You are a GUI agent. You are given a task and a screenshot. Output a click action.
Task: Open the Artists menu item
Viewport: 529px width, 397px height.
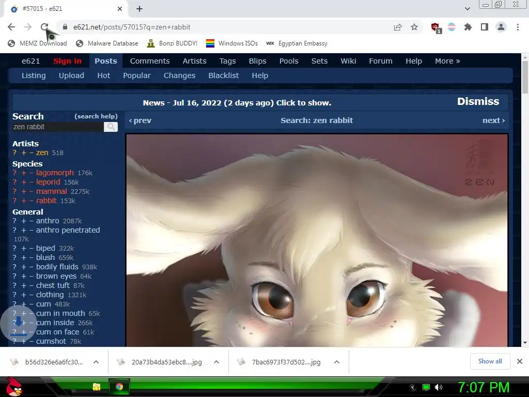click(x=194, y=61)
